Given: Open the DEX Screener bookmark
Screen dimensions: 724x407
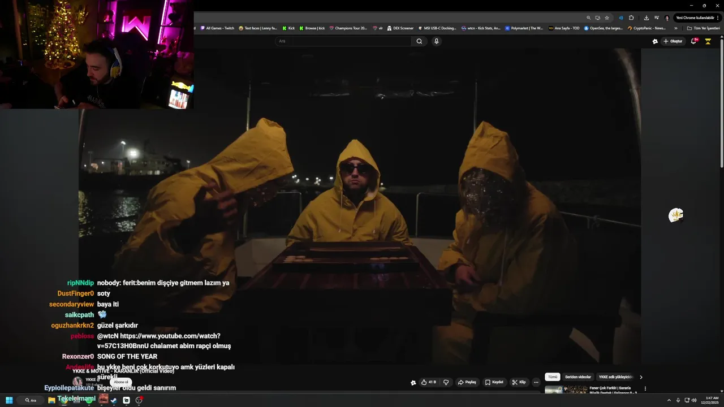Looking at the screenshot, I should tap(400, 28).
